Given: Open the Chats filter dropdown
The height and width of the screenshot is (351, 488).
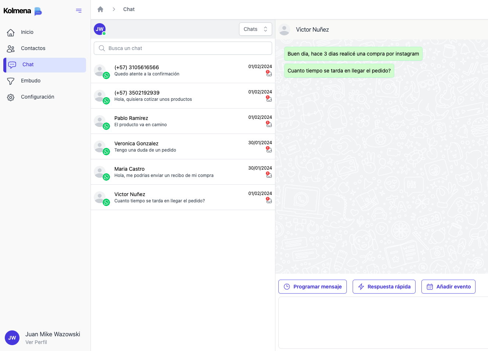Looking at the screenshot, I should point(255,29).
